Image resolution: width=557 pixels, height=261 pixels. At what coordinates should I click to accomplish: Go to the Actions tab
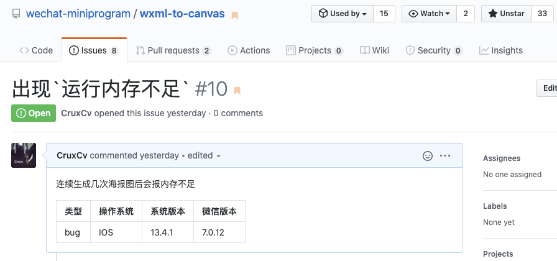point(249,50)
